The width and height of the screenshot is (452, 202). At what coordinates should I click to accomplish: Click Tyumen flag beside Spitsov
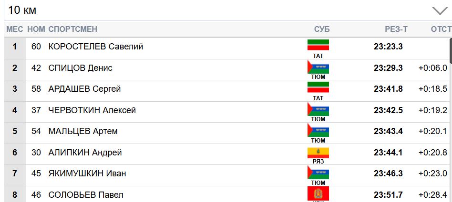click(x=318, y=67)
